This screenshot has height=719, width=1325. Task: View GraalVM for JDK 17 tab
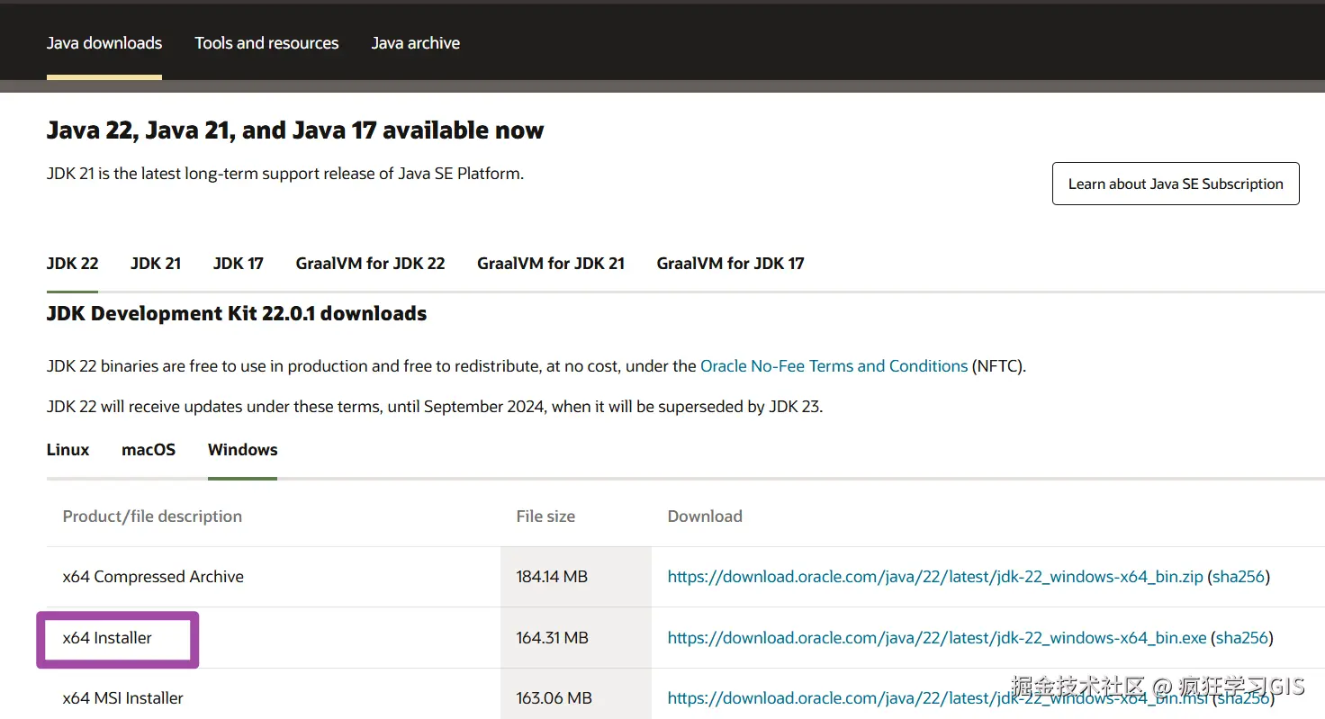[730, 264]
